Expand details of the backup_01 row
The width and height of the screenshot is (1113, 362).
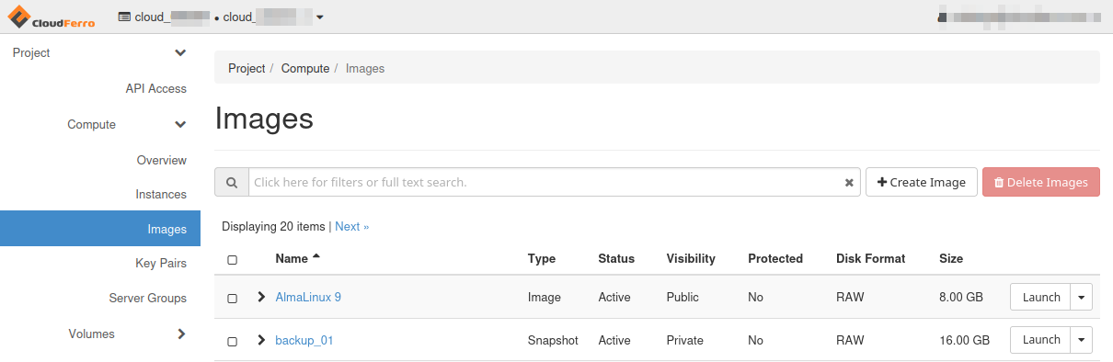pyautogui.click(x=261, y=340)
